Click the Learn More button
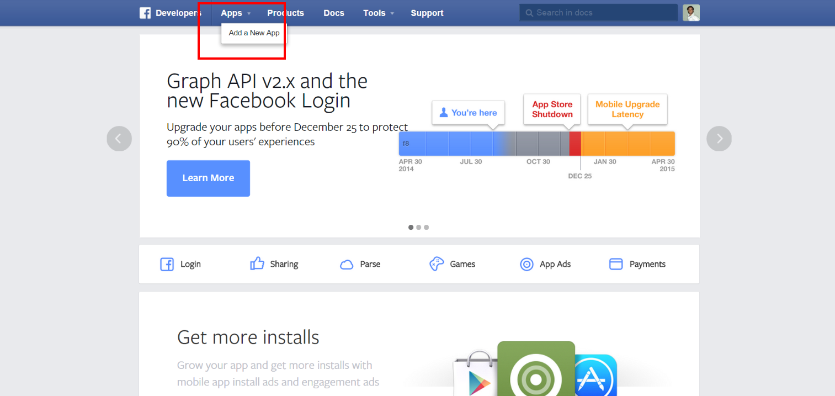The image size is (835, 396). (208, 178)
